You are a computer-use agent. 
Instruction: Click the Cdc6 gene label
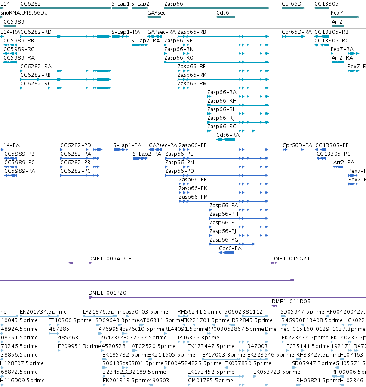coord(223,12)
